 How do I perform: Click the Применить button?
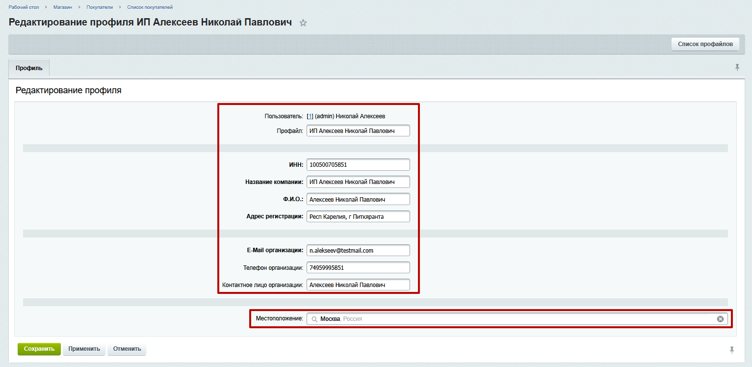point(84,349)
